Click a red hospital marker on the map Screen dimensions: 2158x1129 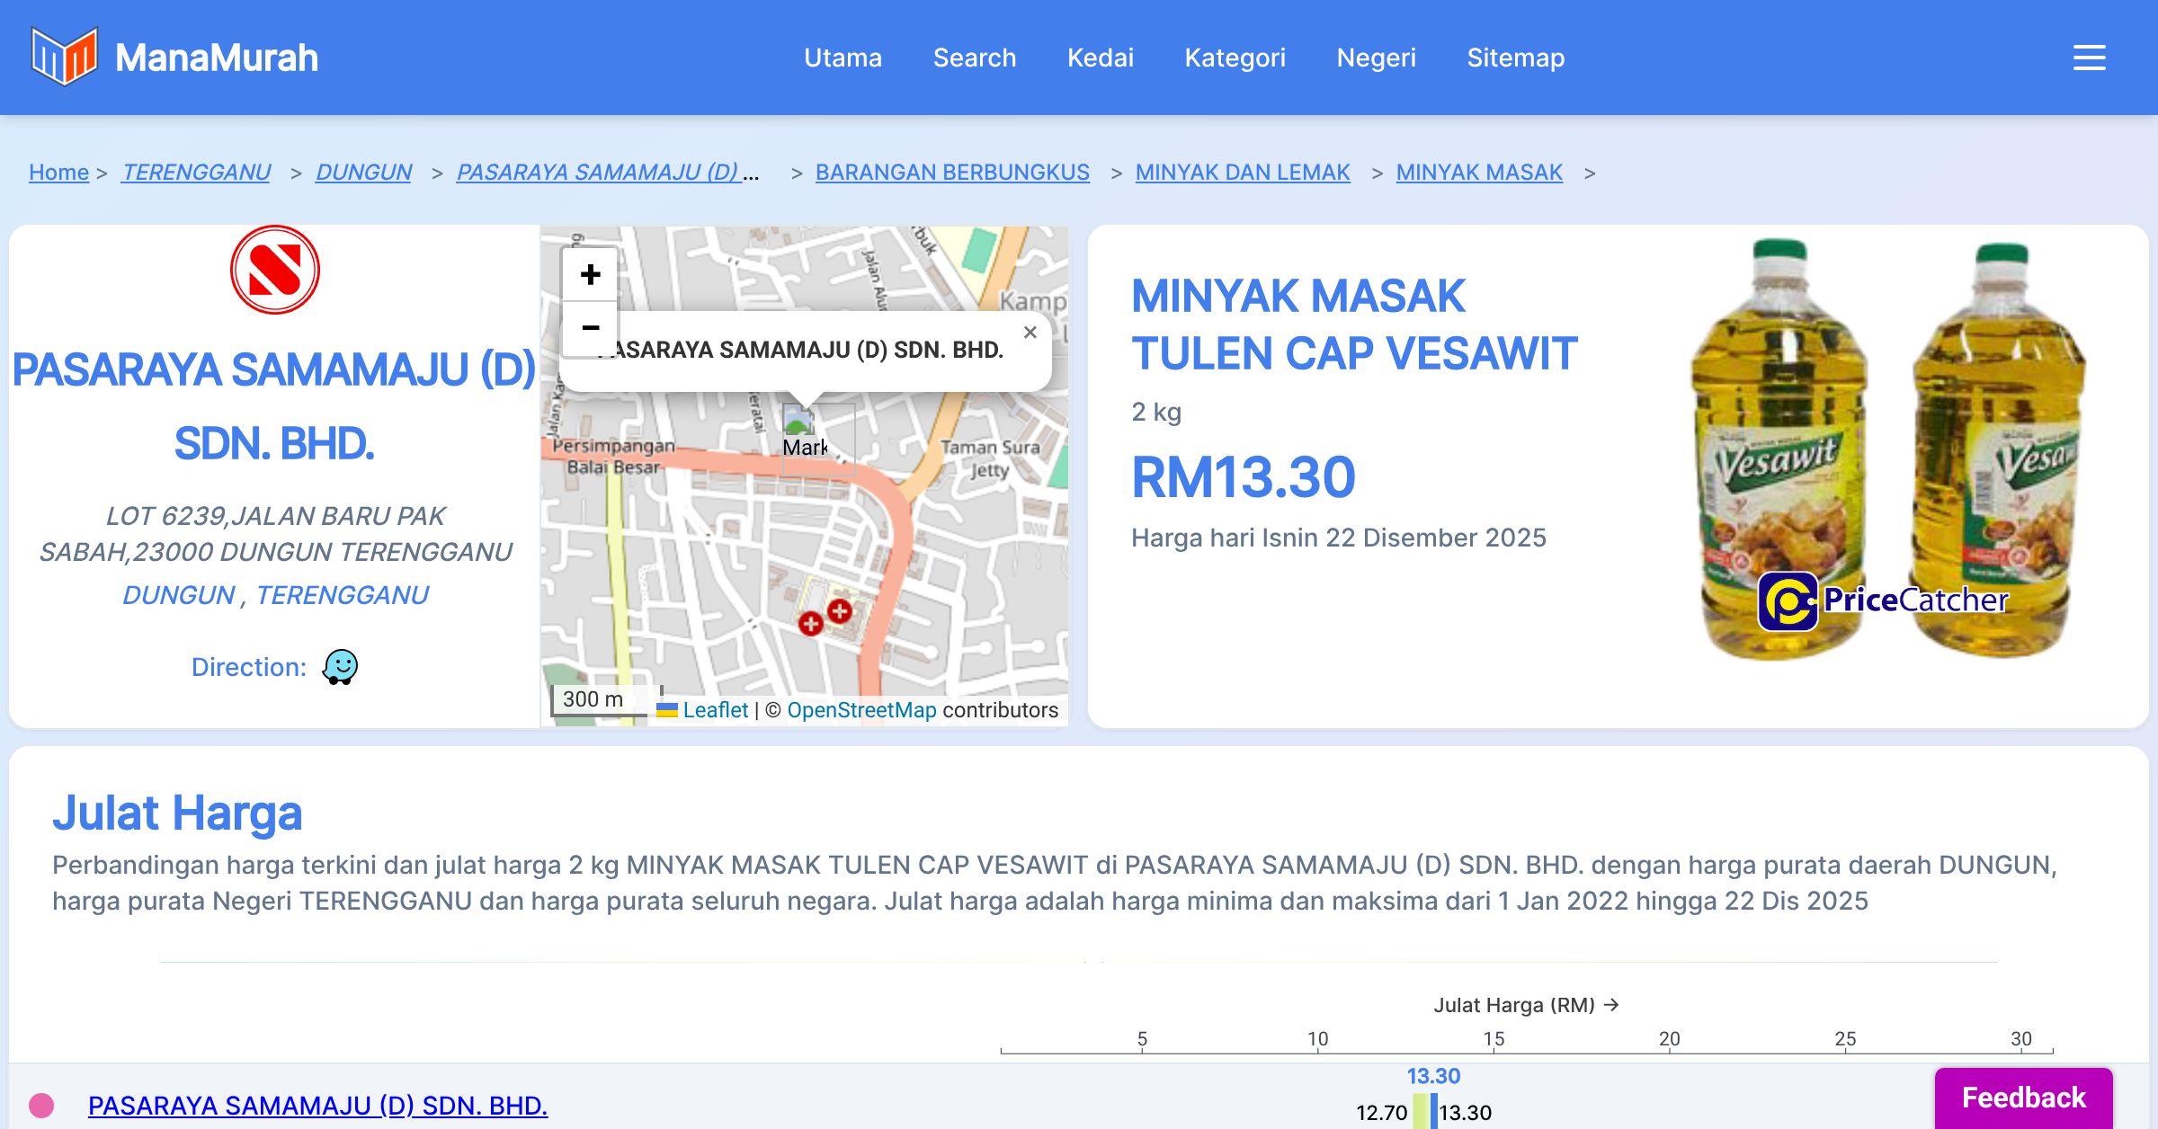[839, 612]
